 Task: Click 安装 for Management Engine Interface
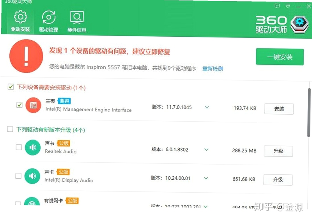tap(279, 109)
